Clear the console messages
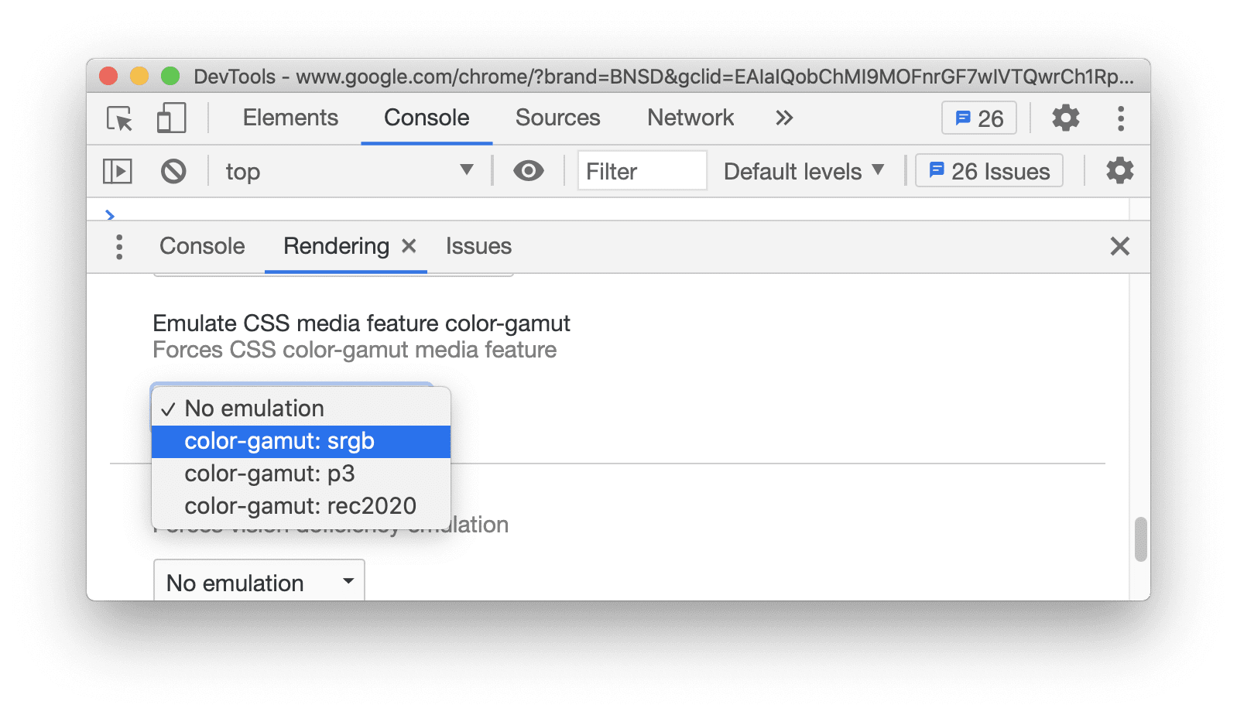This screenshot has width=1237, height=715. 173,171
